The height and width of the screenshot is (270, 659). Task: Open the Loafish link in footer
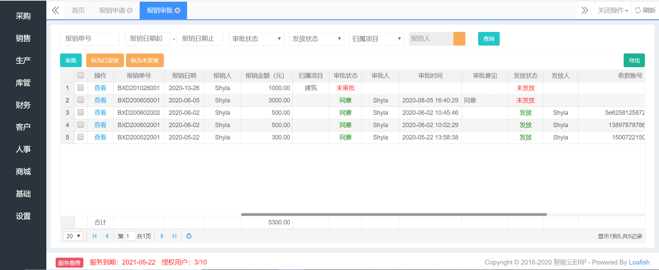click(639, 262)
